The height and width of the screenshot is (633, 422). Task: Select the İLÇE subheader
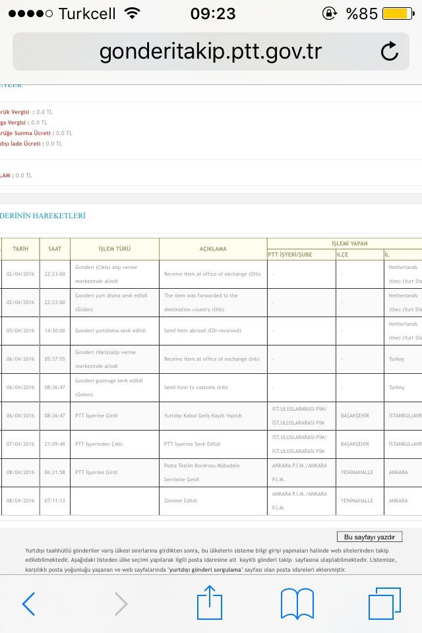pyautogui.click(x=360, y=255)
